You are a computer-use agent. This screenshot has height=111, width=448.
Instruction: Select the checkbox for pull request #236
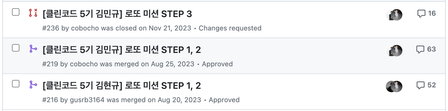[16, 12]
